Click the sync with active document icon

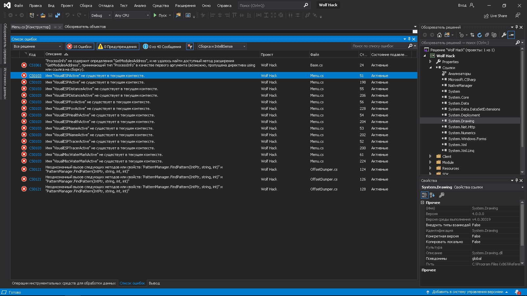472,35
